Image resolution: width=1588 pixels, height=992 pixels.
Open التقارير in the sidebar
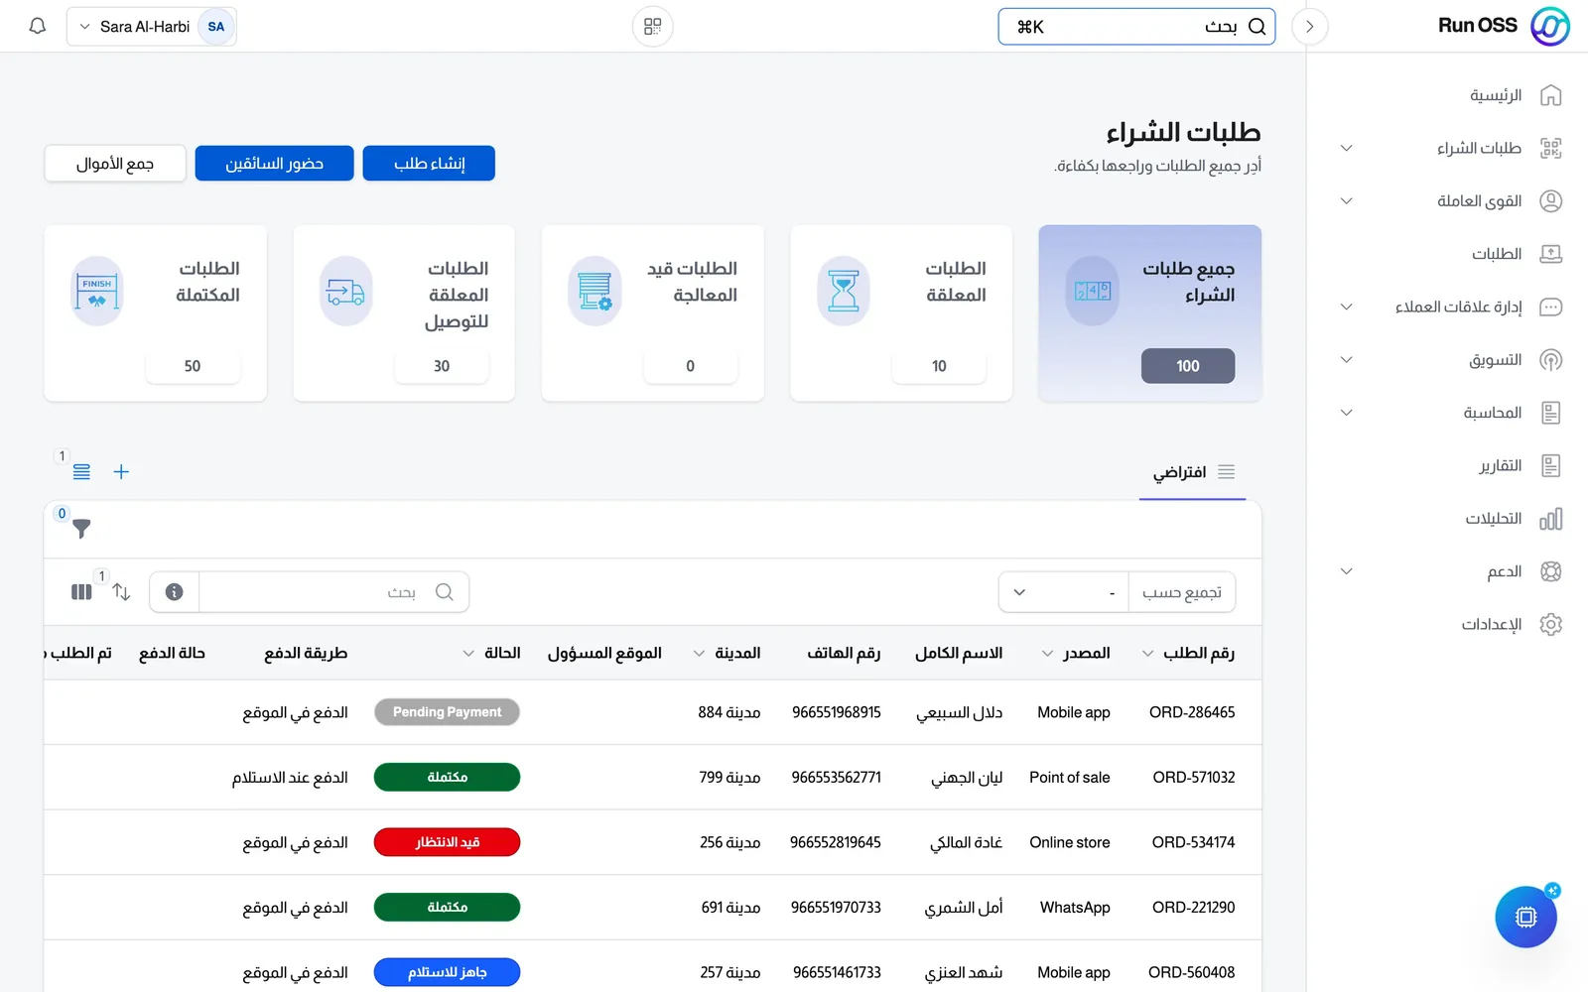[x=1500, y=465]
